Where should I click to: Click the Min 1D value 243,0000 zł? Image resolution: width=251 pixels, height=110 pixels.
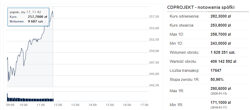point(221,43)
